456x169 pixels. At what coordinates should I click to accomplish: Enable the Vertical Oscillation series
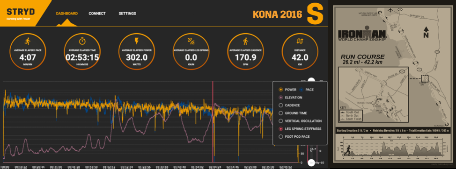click(x=280, y=121)
